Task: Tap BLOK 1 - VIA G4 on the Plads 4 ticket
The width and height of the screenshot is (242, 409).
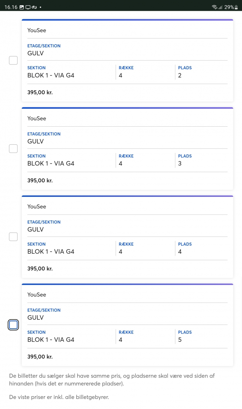Action: [51, 252]
